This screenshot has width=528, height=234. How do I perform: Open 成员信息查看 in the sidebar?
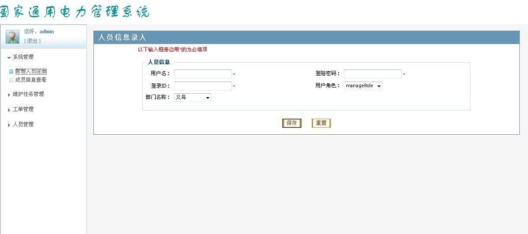[31, 80]
